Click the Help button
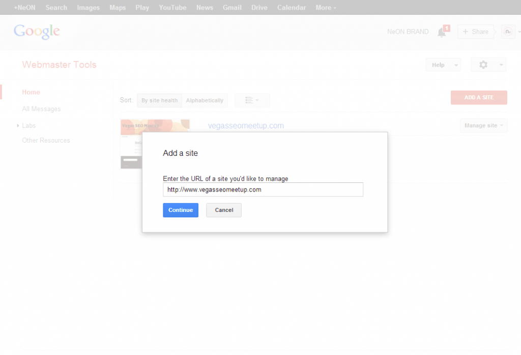 coord(438,65)
